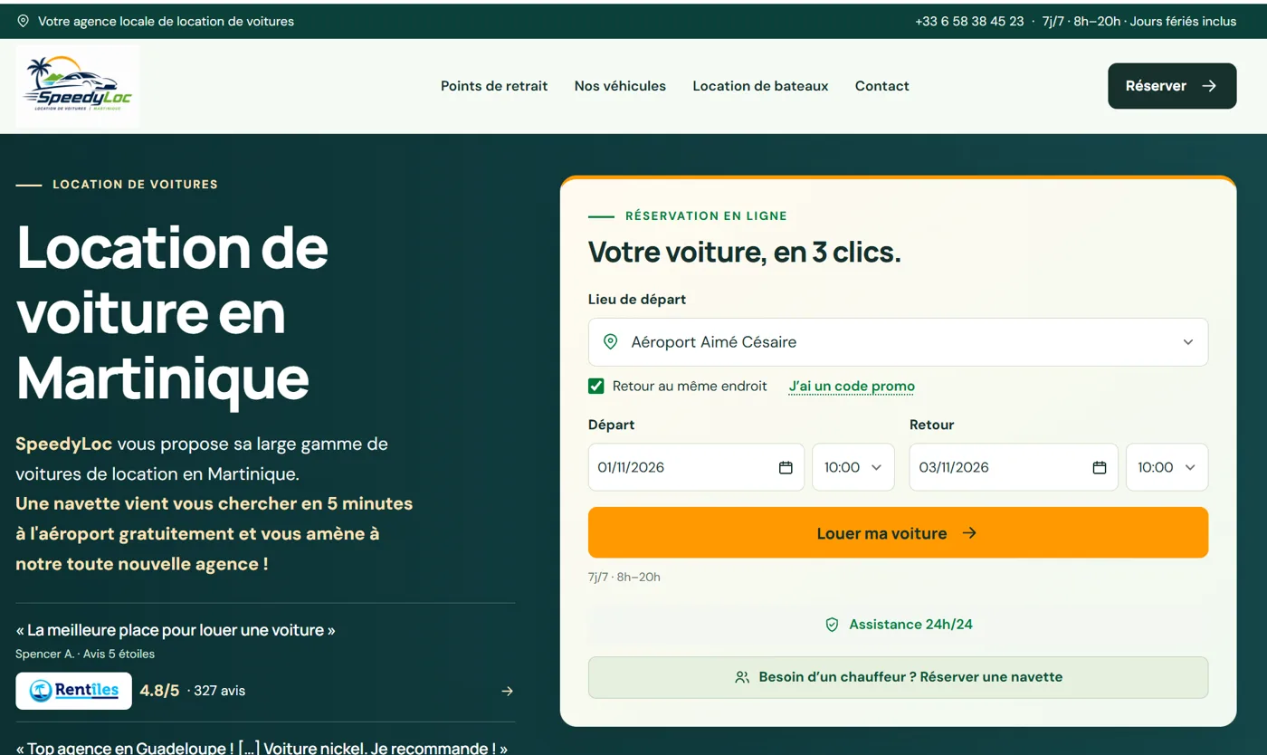
Task: Click the 4.8/5 rating text
Action: pos(159,691)
